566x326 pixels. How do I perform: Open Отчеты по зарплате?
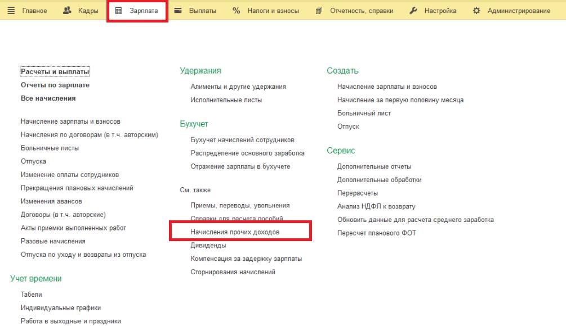tap(55, 85)
